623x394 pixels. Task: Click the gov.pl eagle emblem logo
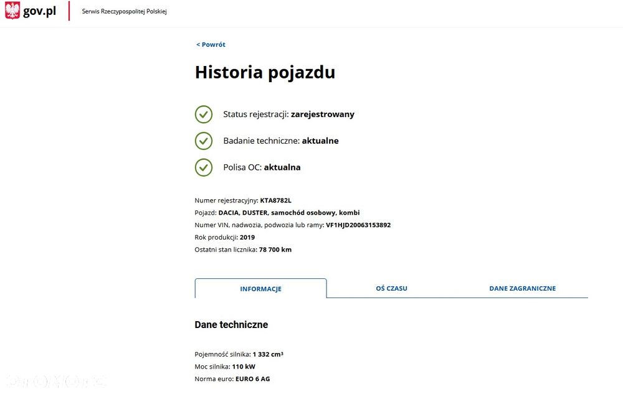coord(12,11)
